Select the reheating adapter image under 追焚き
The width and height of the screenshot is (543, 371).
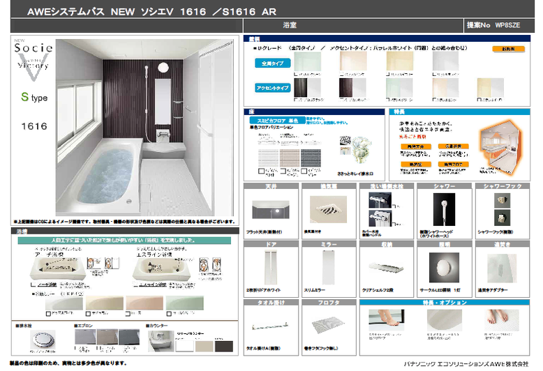tap(502, 268)
